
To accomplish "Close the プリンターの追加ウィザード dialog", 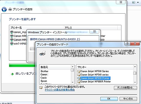I will point(135,44).
